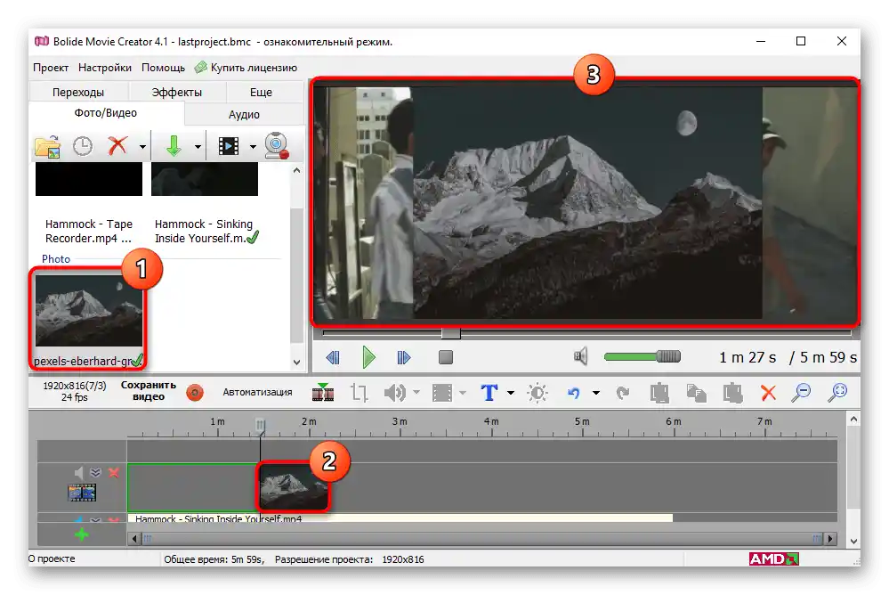Open the delete icon dropdown arrow
Viewport: 889px width, 595px height.
(x=142, y=147)
